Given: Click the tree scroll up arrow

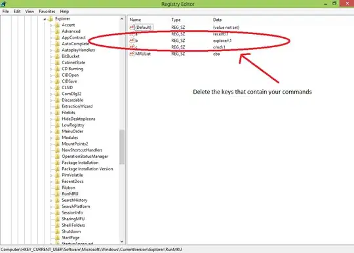Looking at the screenshot, I should 122,19.
